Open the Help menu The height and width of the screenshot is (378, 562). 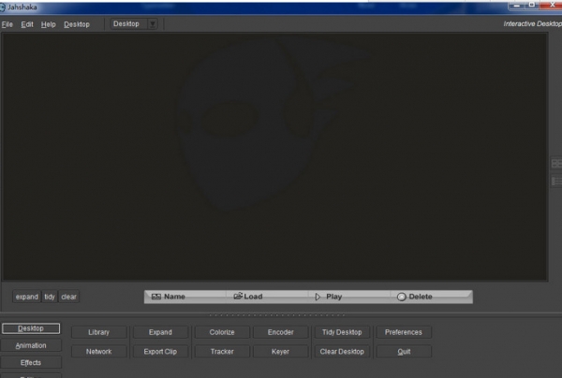point(48,24)
